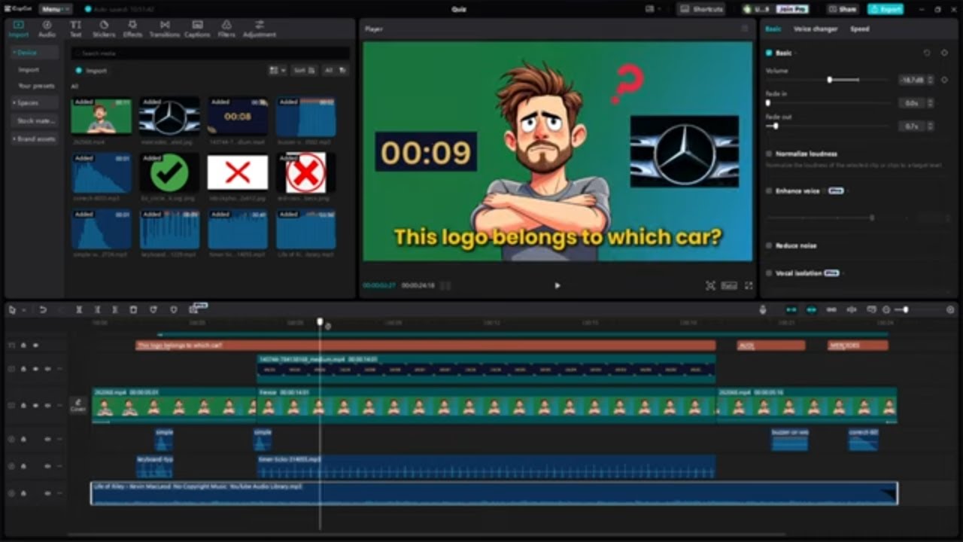Click the Export button
Image resolution: width=963 pixels, height=542 pixels.
885,9
